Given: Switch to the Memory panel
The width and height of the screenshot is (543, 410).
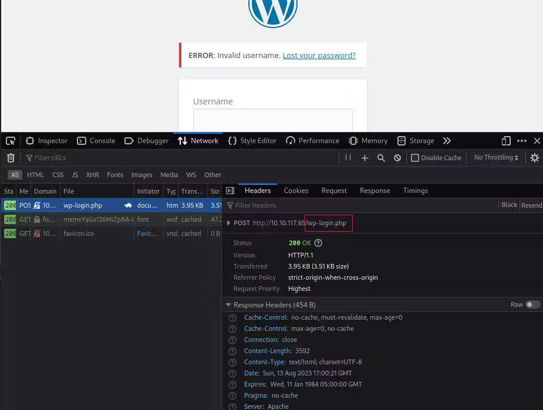Looking at the screenshot, I should 368,141.
